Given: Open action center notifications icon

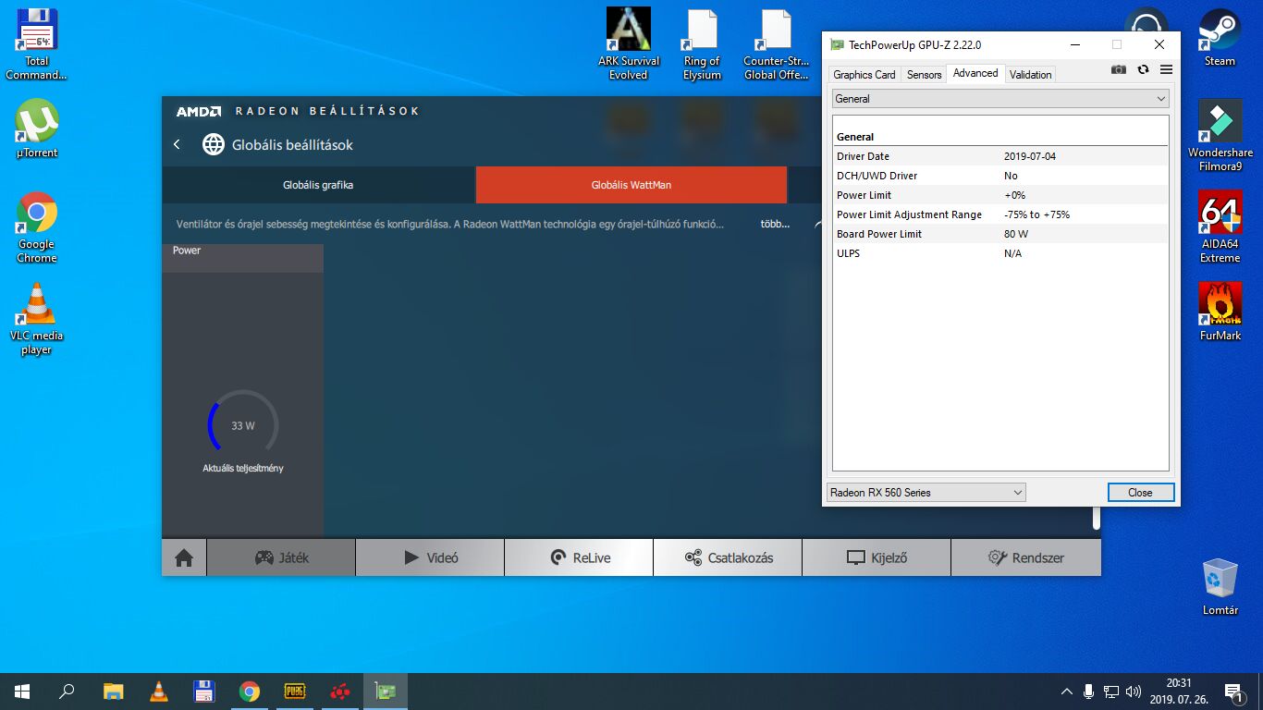Looking at the screenshot, I should tap(1233, 691).
